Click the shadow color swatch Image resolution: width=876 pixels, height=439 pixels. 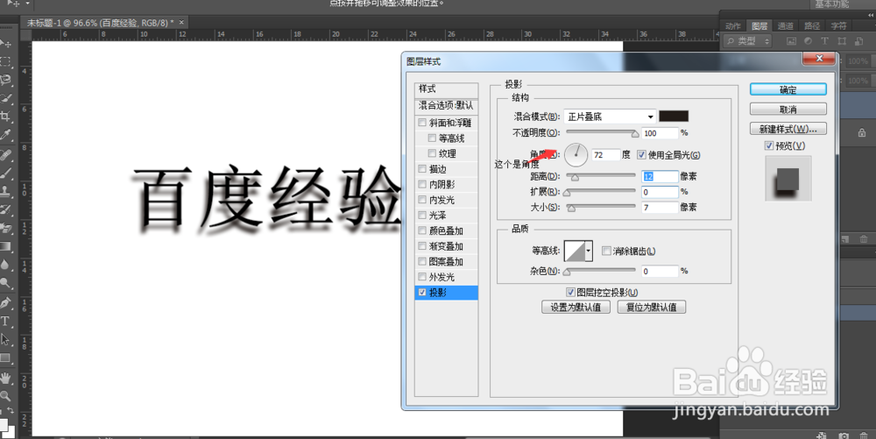pos(674,117)
